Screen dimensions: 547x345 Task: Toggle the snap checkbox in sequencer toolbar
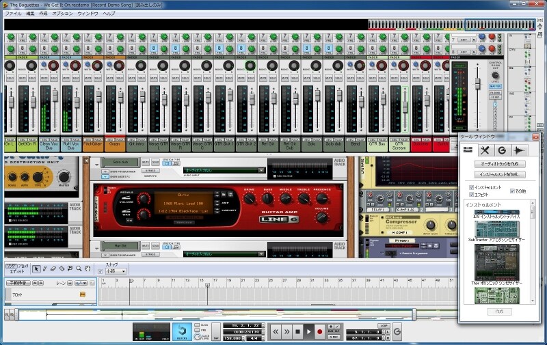point(100,271)
